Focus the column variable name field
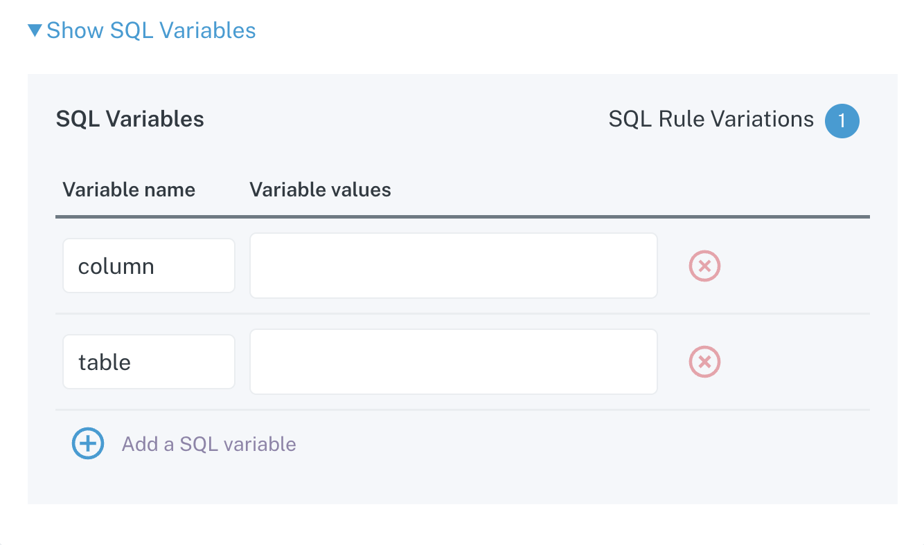Image resolution: width=924 pixels, height=545 pixels. pyautogui.click(x=148, y=266)
